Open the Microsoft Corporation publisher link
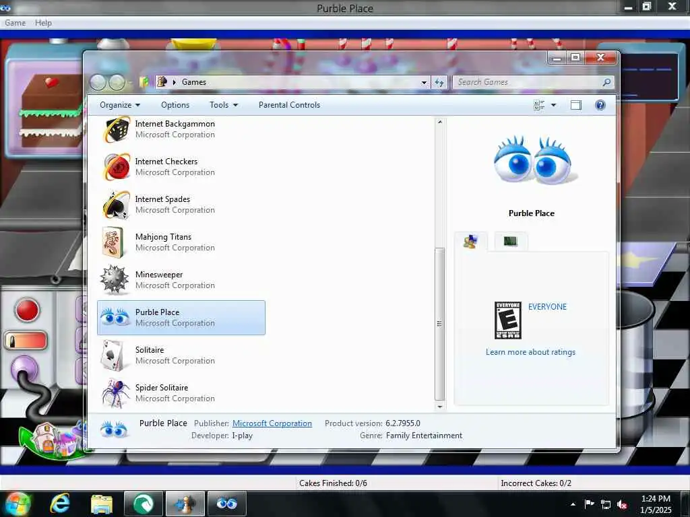The image size is (690, 517). click(272, 423)
